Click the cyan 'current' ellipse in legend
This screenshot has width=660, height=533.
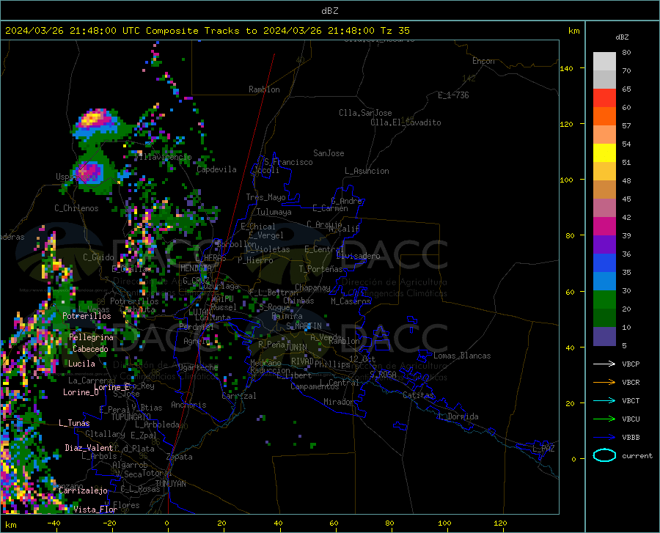click(x=604, y=455)
